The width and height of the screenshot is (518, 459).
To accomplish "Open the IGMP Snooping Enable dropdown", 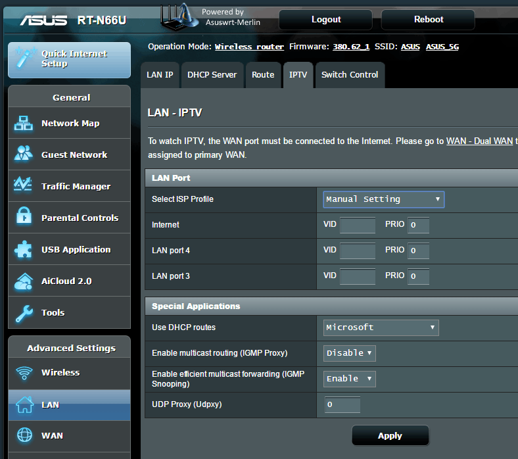I will tap(349, 379).
